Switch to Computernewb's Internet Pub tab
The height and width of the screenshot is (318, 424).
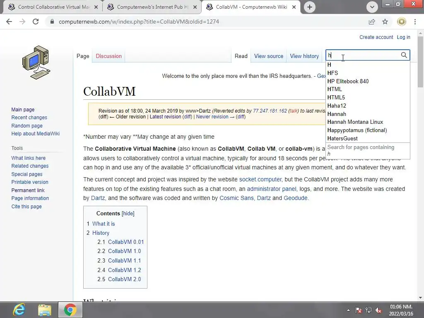click(153, 7)
